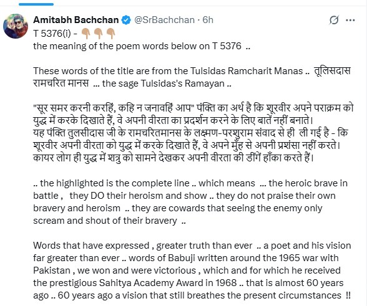Click the blue verified checkmark badge
The width and height of the screenshot is (367, 306).
point(126,20)
